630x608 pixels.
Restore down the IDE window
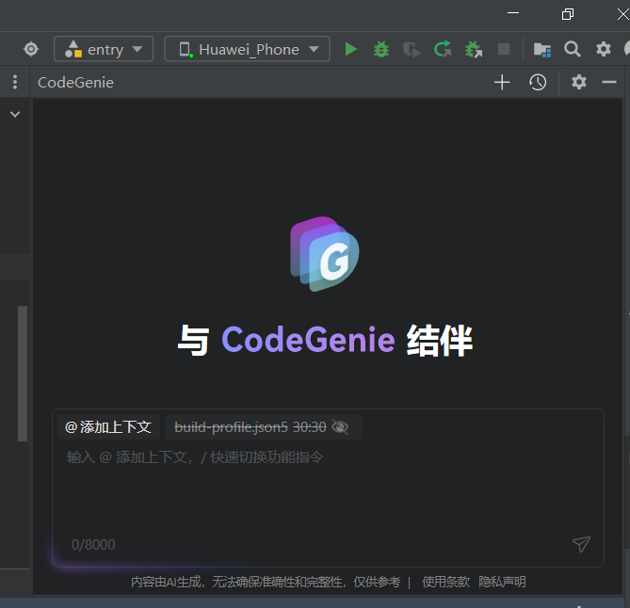pos(568,14)
